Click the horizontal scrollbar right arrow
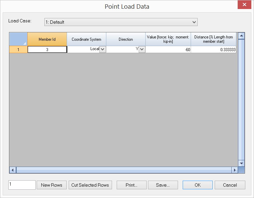The image size is (254, 198). (235, 170)
